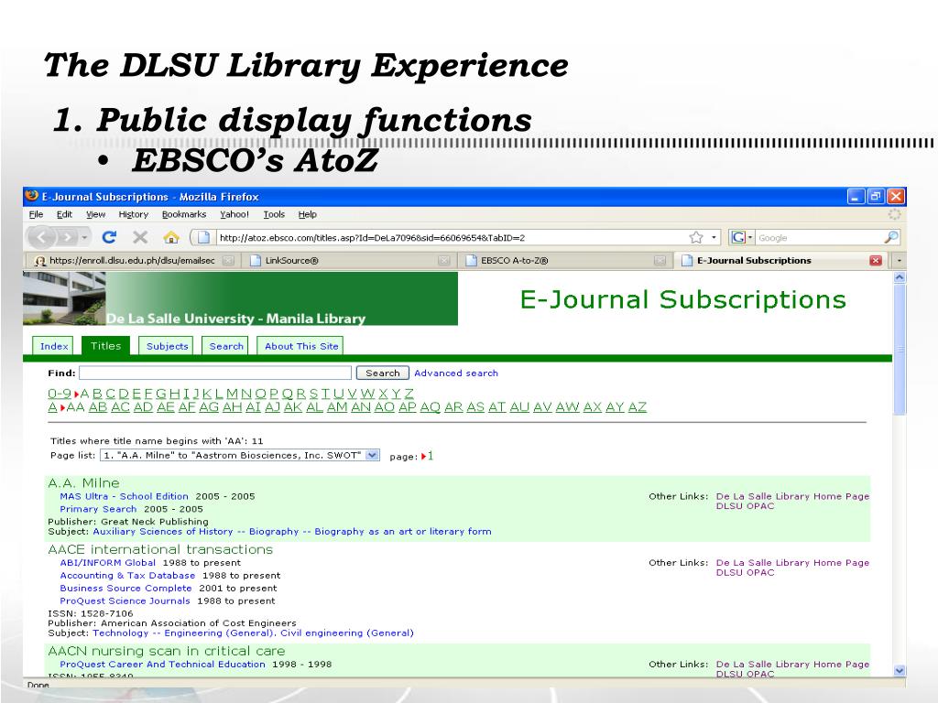The height and width of the screenshot is (703, 938).
Task: Open the Tools menu
Action: (274, 214)
